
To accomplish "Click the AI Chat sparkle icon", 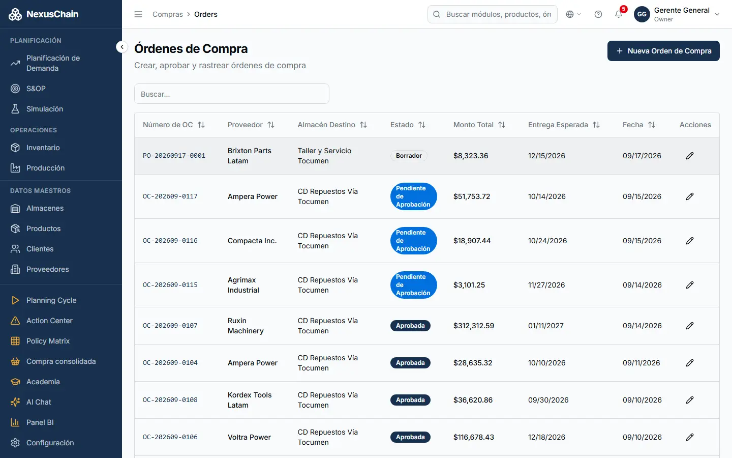I will click(x=15, y=402).
